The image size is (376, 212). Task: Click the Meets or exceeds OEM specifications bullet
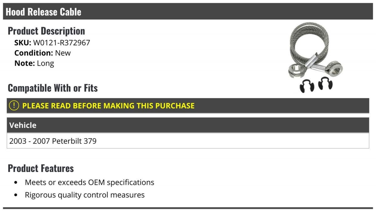tap(90, 182)
